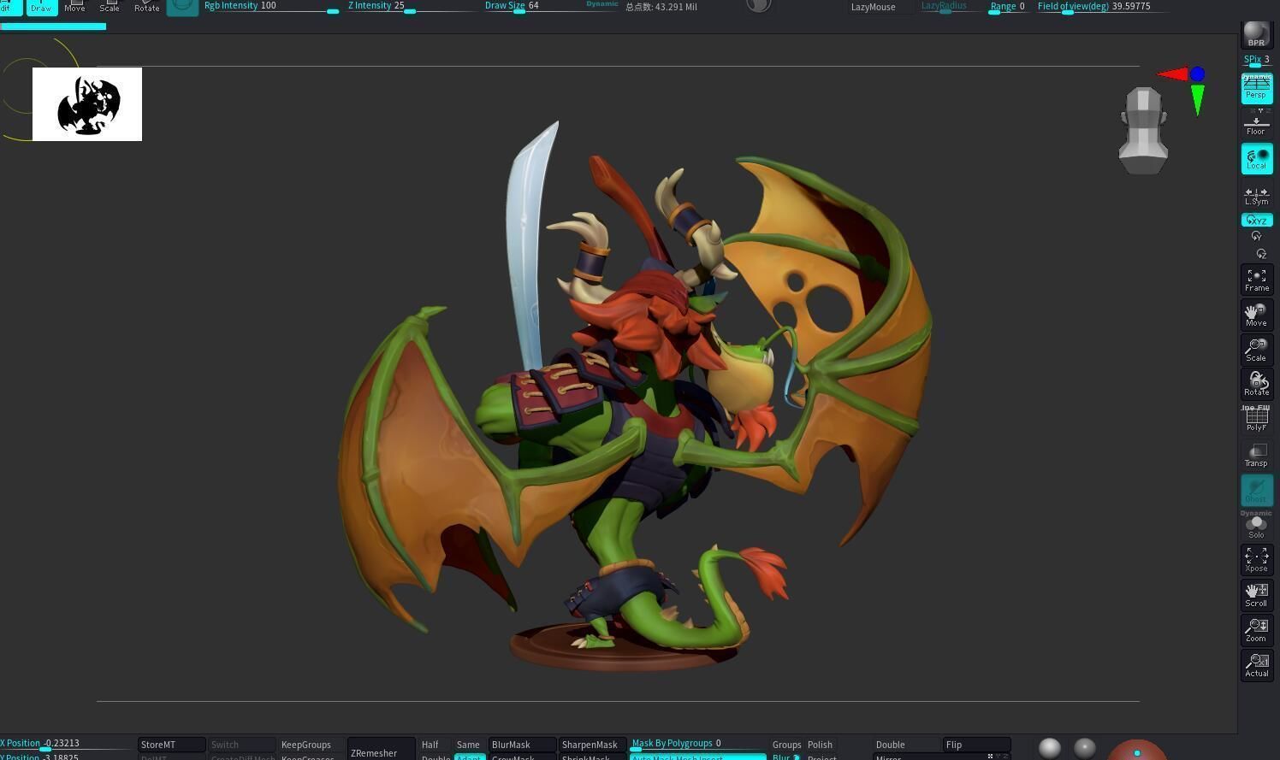1280x760 pixels.
Task: Click the Scroll canvas icon
Action: pyautogui.click(x=1256, y=595)
